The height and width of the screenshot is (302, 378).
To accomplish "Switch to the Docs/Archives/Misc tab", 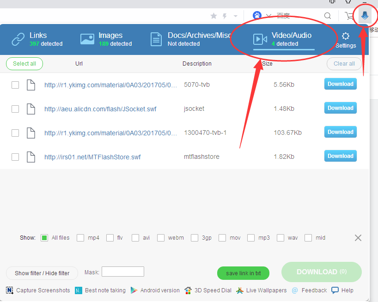I will 190,39.
